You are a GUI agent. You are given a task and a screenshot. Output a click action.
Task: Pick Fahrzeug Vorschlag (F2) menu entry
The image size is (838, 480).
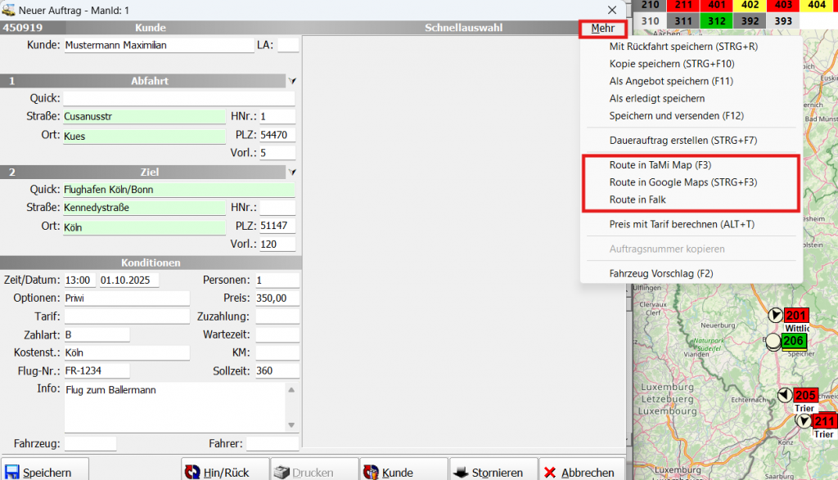point(661,273)
